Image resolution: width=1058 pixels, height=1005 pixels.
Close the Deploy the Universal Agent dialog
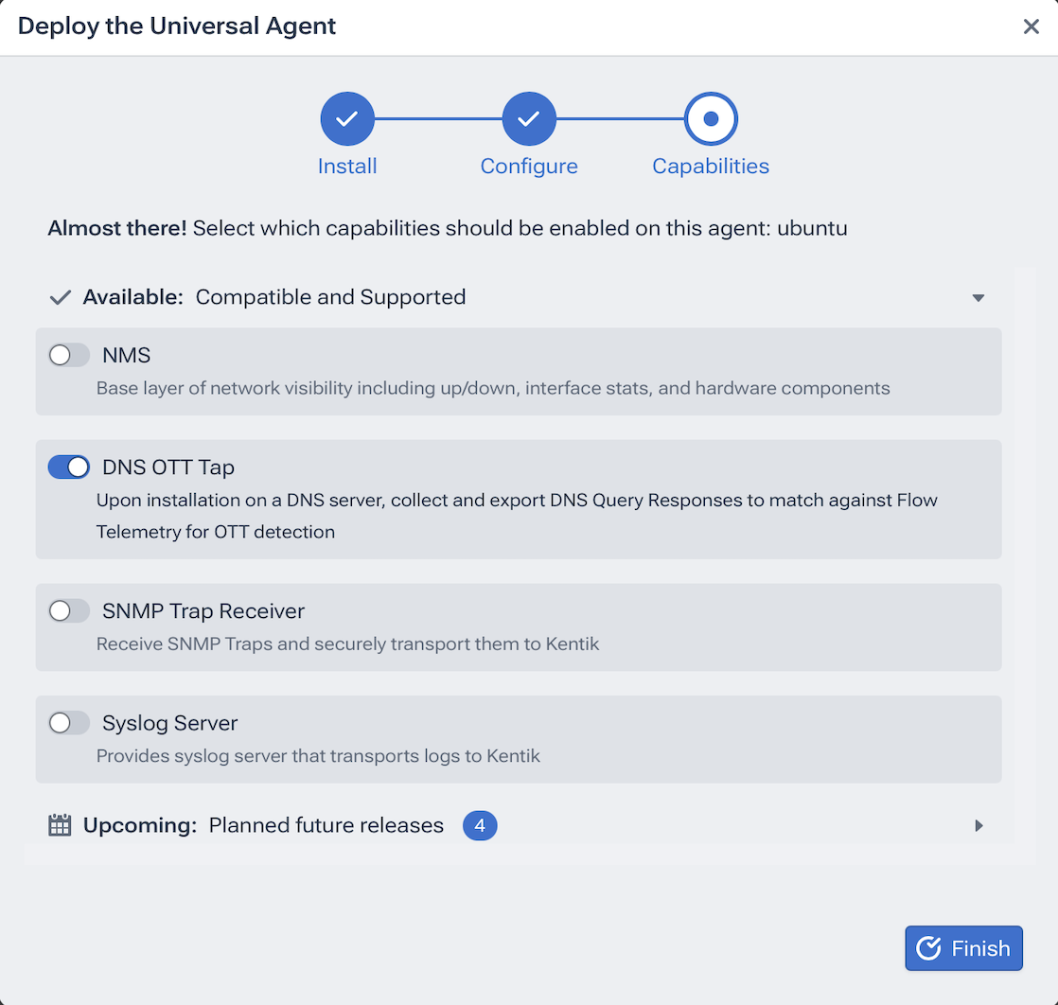click(x=1032, y=26)
